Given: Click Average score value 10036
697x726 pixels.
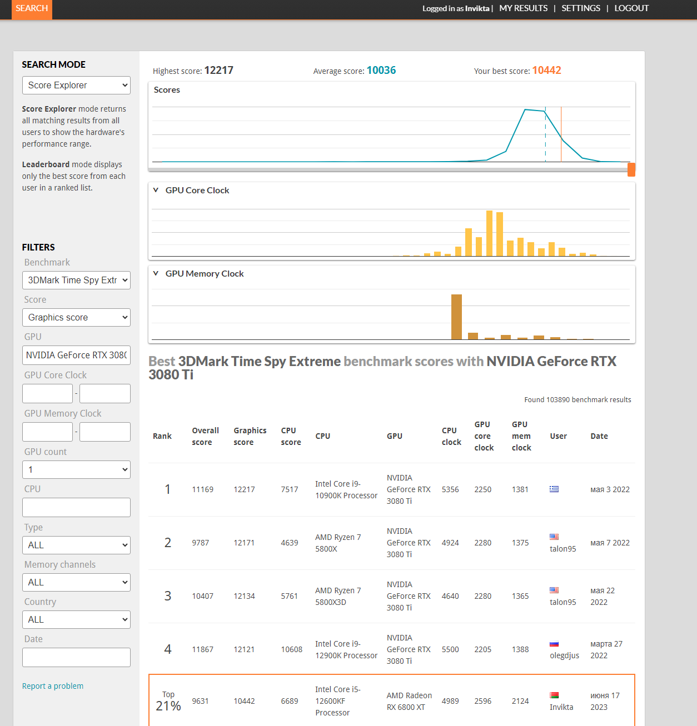Looking at the screenshot, I should coord(381,71).
